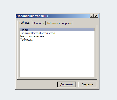
Task: Click the light background outside the dialog
Action: click(x=58, y=6)
